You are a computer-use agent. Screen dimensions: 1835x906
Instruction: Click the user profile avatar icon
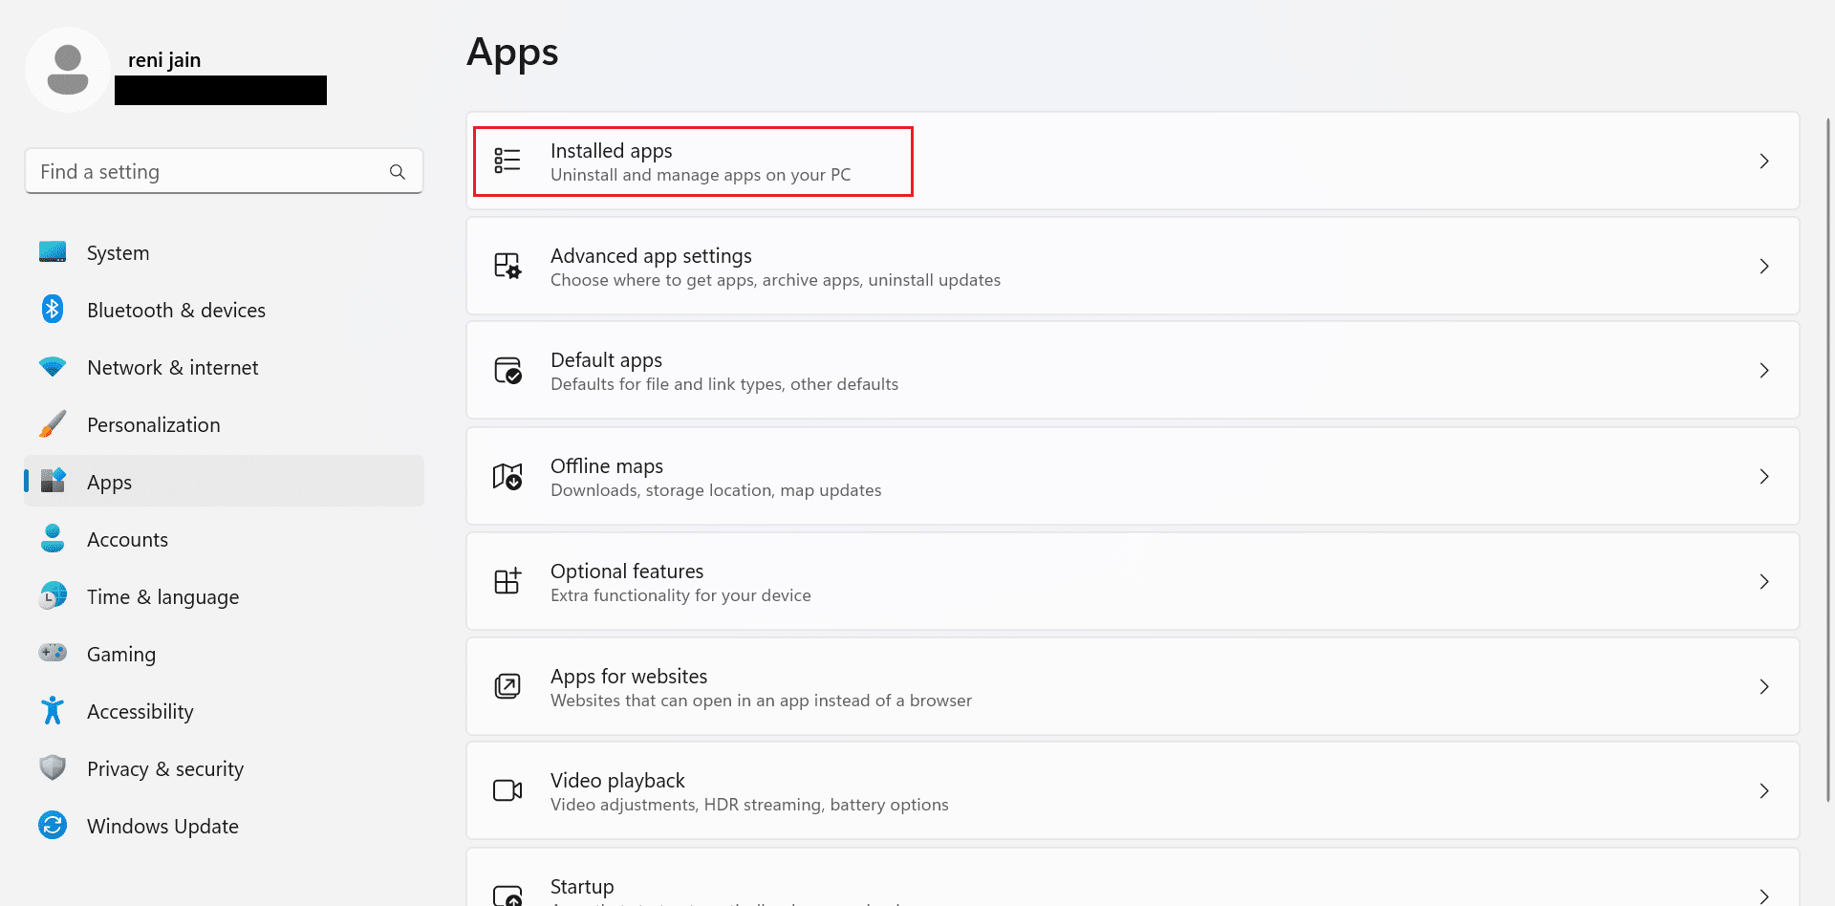point(68,70)
